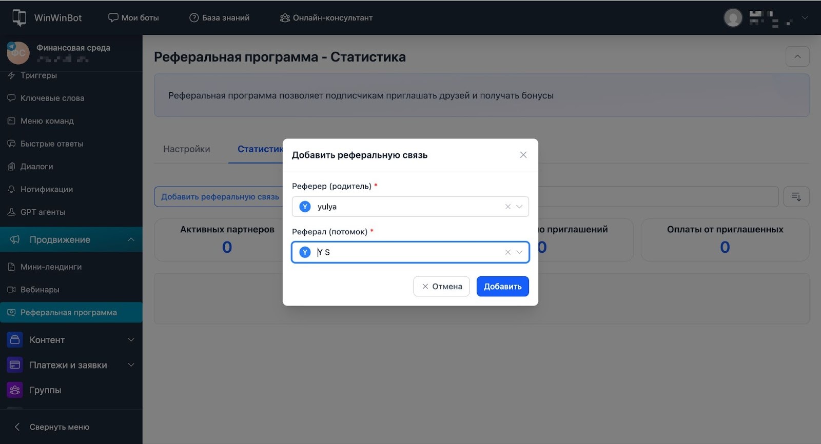This screenshot has height=444, width=821.
Task: Close the add referral link dialog
Action: tap(523, 155)
